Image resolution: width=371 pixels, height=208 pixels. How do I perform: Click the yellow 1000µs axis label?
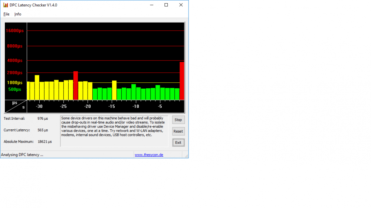coord(15,82)
